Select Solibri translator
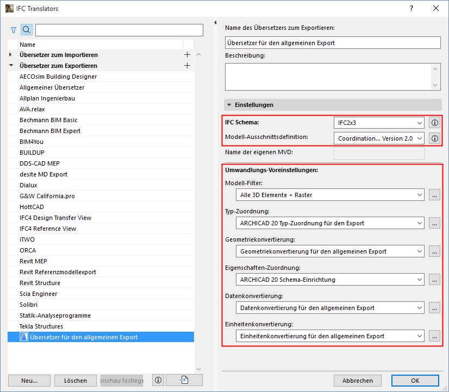The width and height of the screenshot is (449, 392). 101,305
